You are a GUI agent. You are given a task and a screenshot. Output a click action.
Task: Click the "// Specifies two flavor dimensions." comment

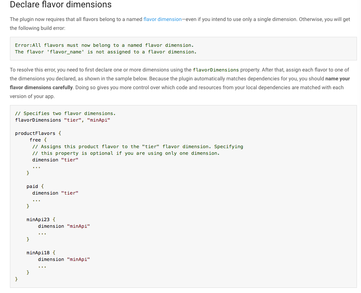click(65, 114)
